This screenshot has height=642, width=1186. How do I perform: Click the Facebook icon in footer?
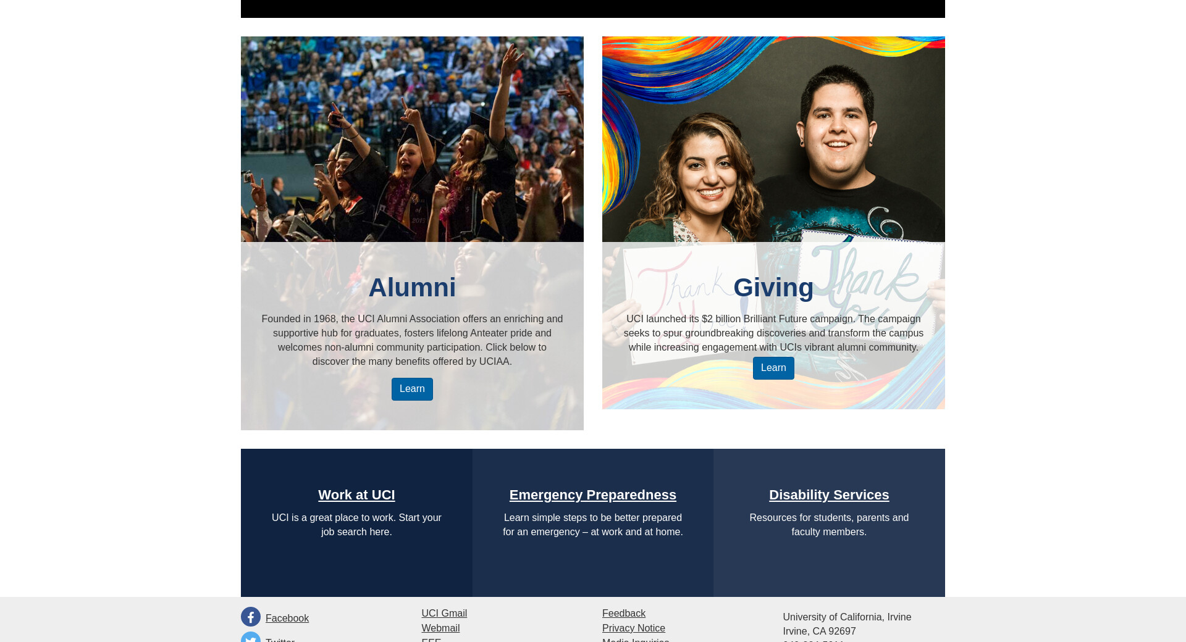tap(251, 617)
